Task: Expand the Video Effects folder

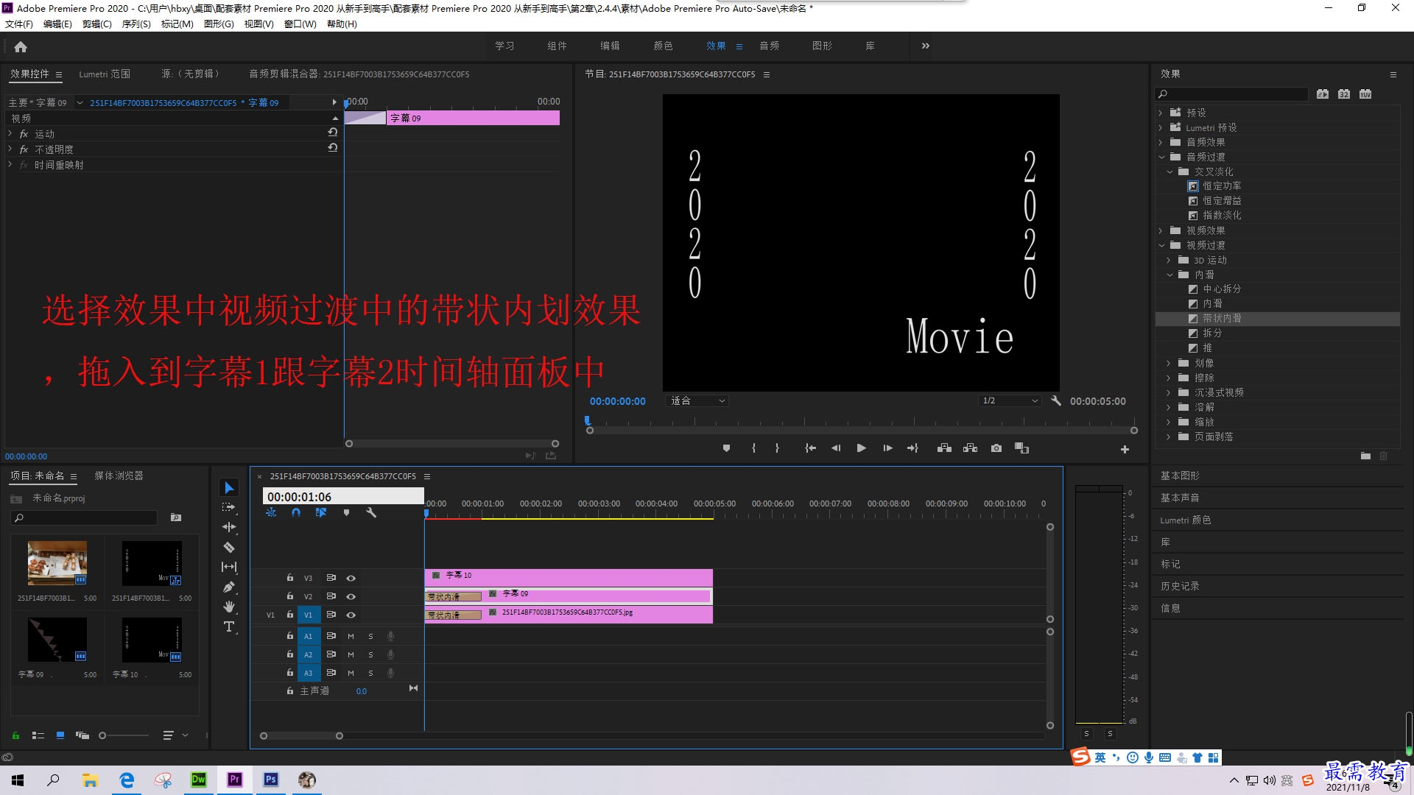Action: [1161, 230]
